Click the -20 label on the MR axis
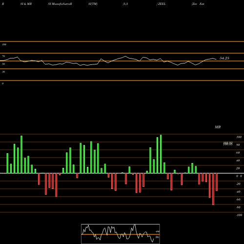Image resolution: width=244 pixels, height=244 pixels. [x=238, y=184]
